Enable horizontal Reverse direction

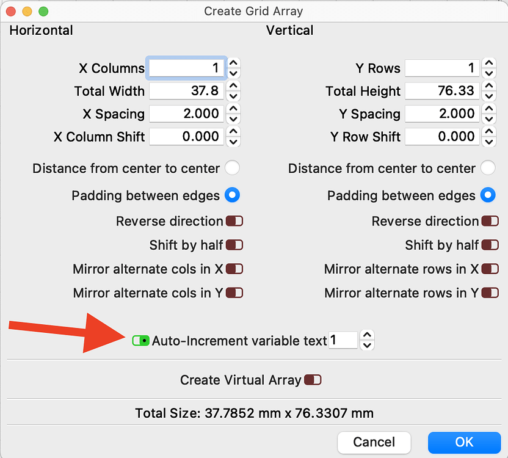coord(234,221)
